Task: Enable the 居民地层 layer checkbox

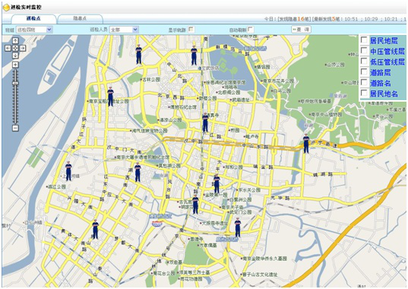Action: tap(364, 40)
